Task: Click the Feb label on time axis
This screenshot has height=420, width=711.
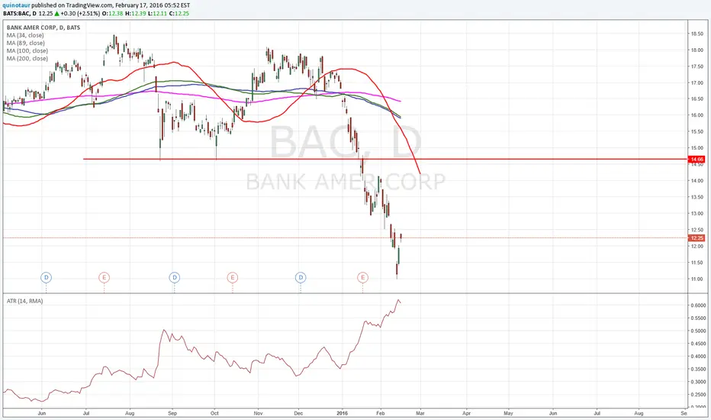Action: click(381, 413)
